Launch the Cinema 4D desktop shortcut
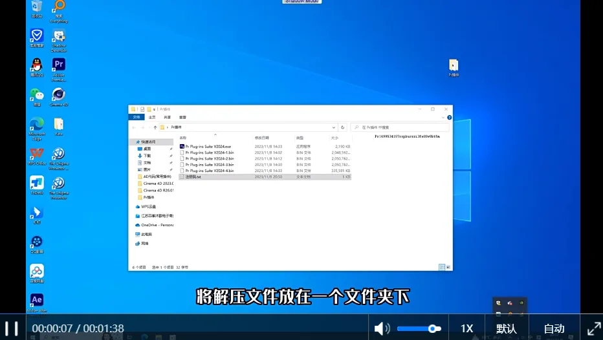This screenshot has height=340, width=603. (x=59, y=97)
